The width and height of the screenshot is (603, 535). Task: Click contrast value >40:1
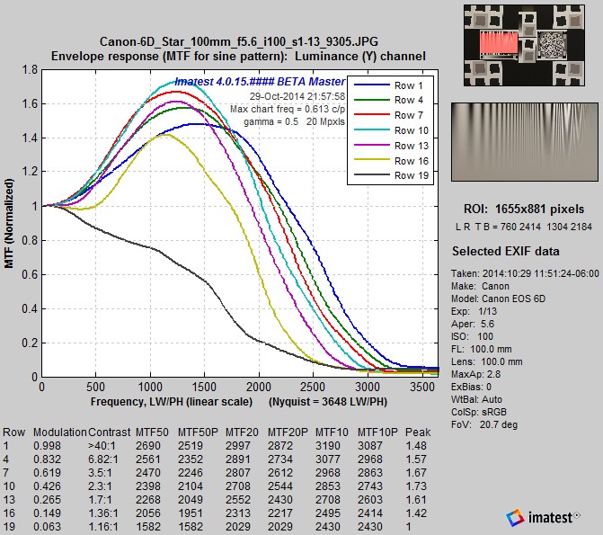(x=102, y=446)
